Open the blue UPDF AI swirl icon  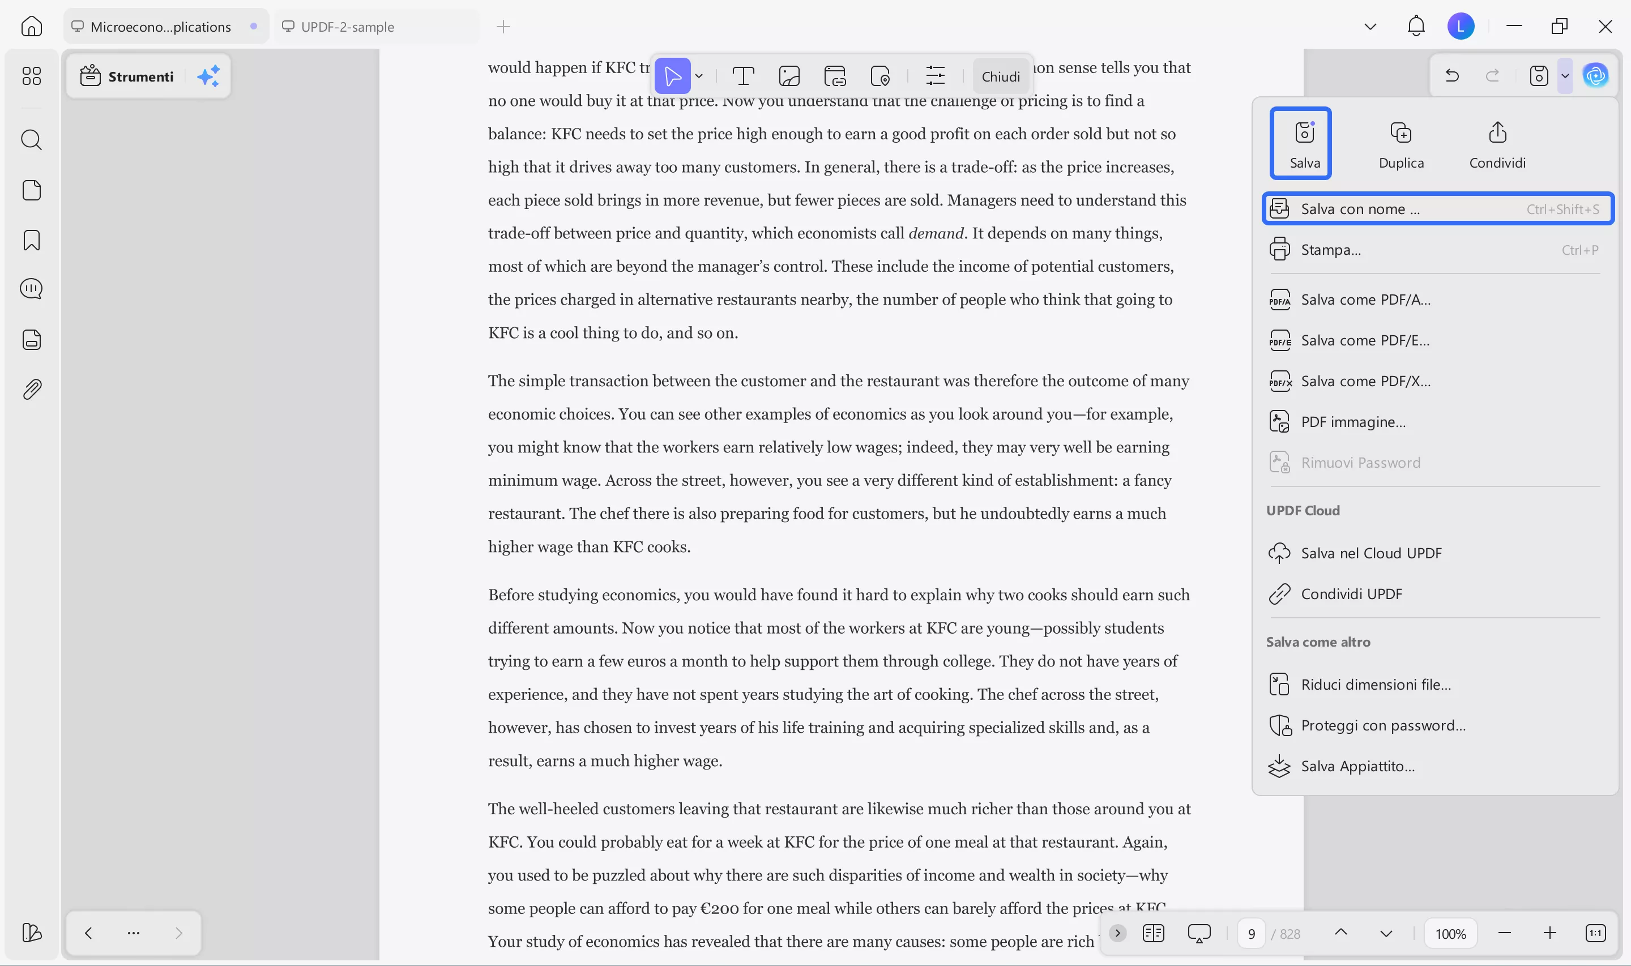1595,75
